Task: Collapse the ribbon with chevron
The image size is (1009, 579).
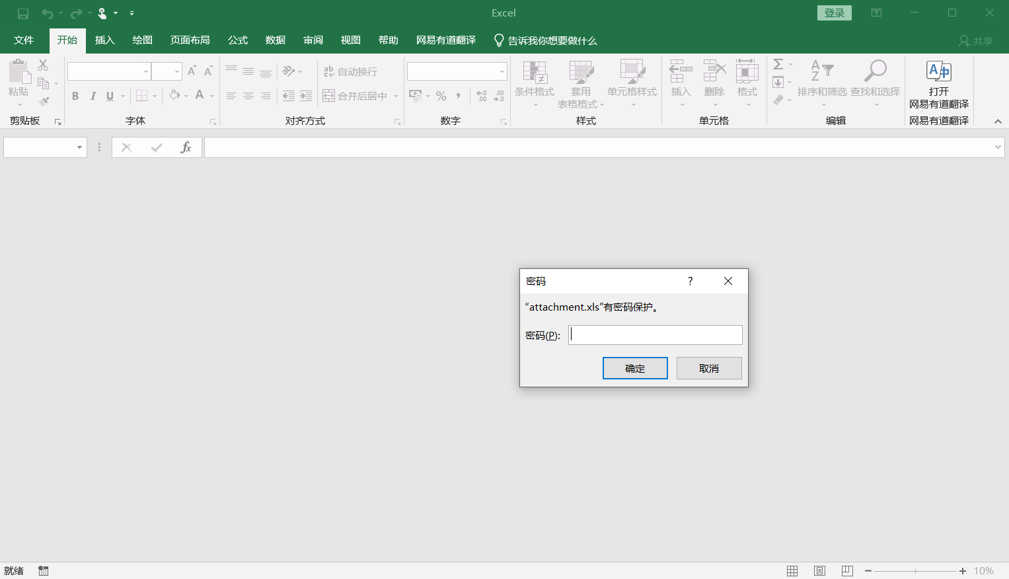Action: coord(998,122)
